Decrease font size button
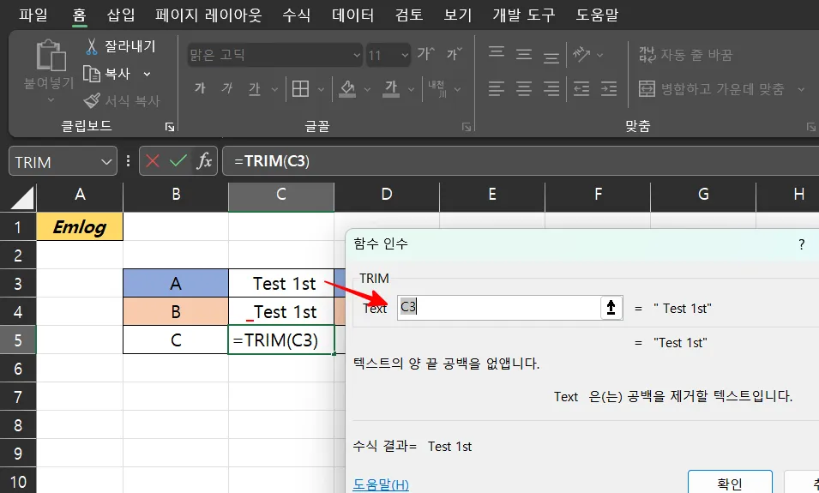The width and height of the screenshot is (819, 493). point(455,54)
